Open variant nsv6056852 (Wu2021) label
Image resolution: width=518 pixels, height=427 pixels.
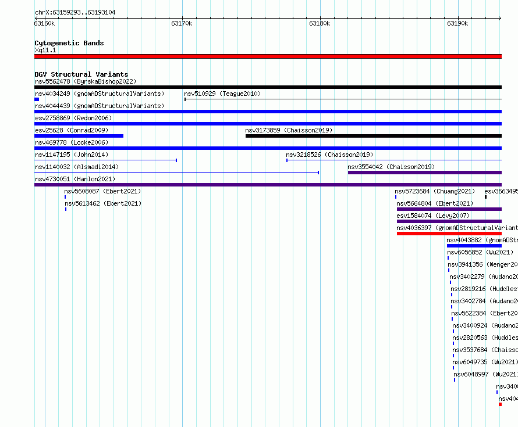480,252
